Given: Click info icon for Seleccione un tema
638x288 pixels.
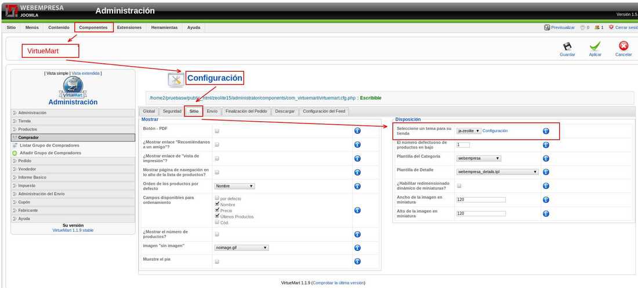Looking at the screenshot, I should click(x=546, y=131).
